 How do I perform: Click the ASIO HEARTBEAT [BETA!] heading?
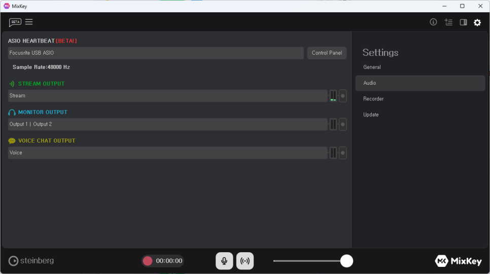click(x=43, y=41)
